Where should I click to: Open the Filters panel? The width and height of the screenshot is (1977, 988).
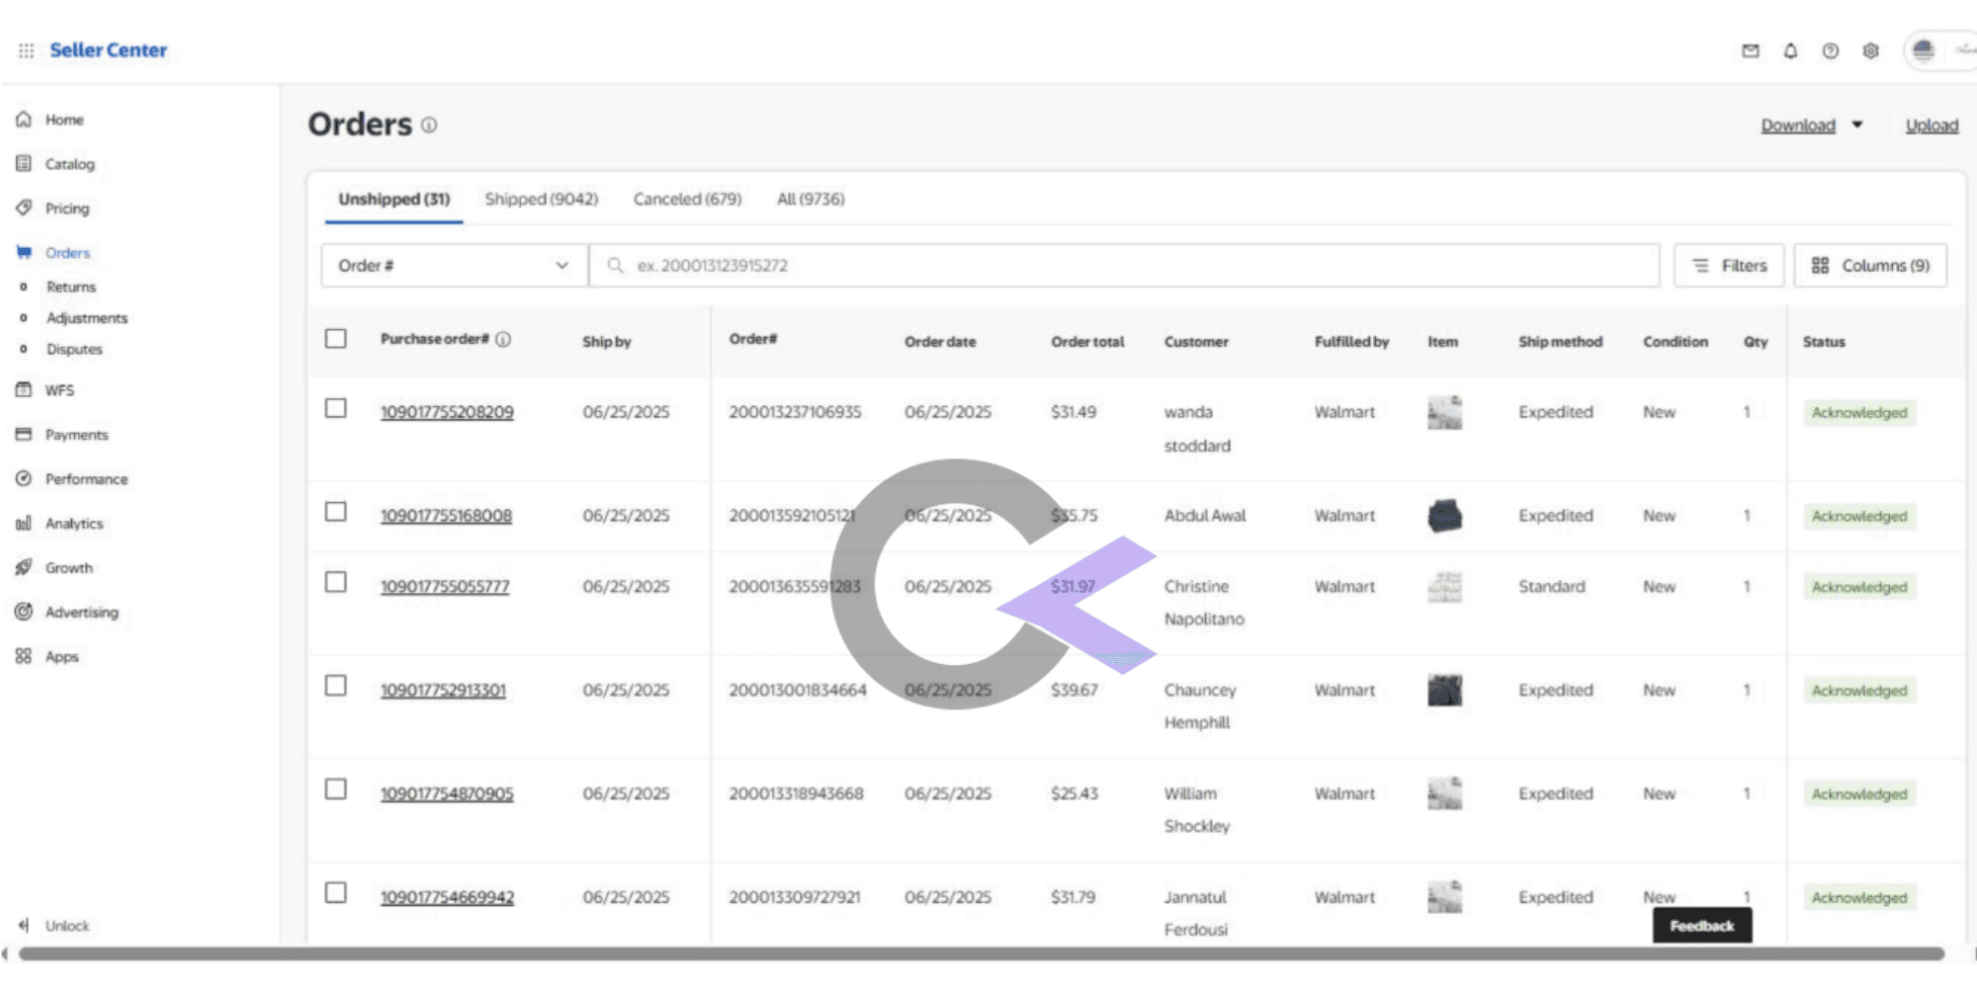(x=1729, y=266)
